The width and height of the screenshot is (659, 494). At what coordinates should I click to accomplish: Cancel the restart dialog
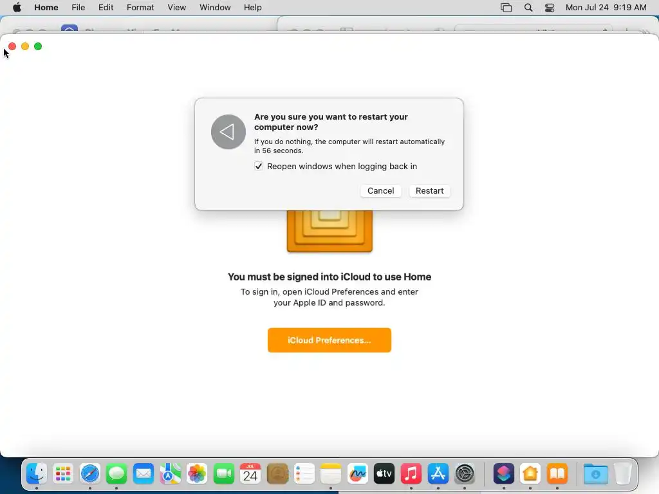[380, 190]
